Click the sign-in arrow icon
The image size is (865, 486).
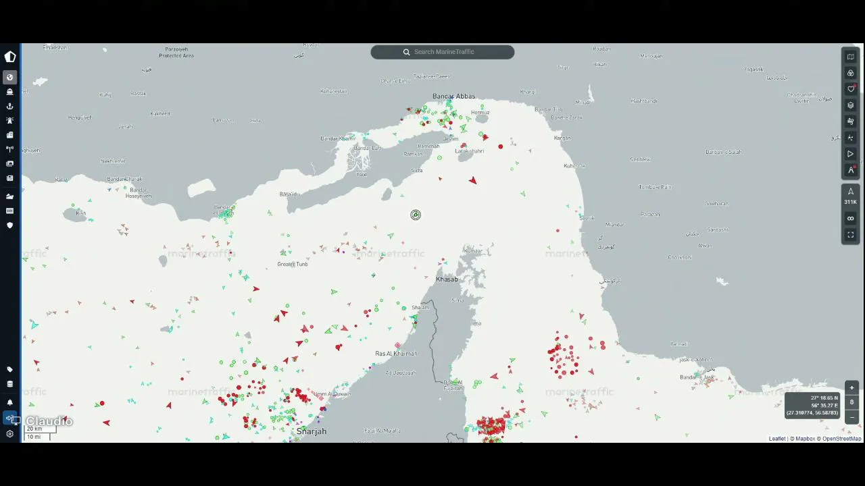point(9,418)
